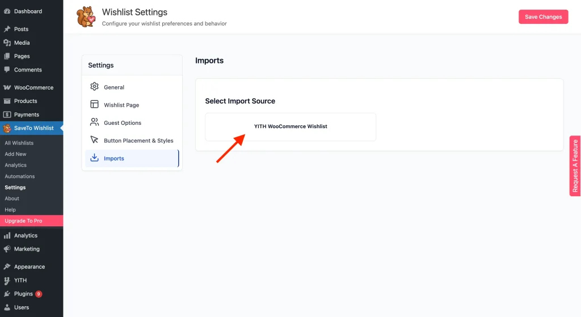Image resolution: width=581 pixels, height=317 pixels.
Task: Click the squirrel logo in the Wishlist Settings header
Action: point(86,17)
